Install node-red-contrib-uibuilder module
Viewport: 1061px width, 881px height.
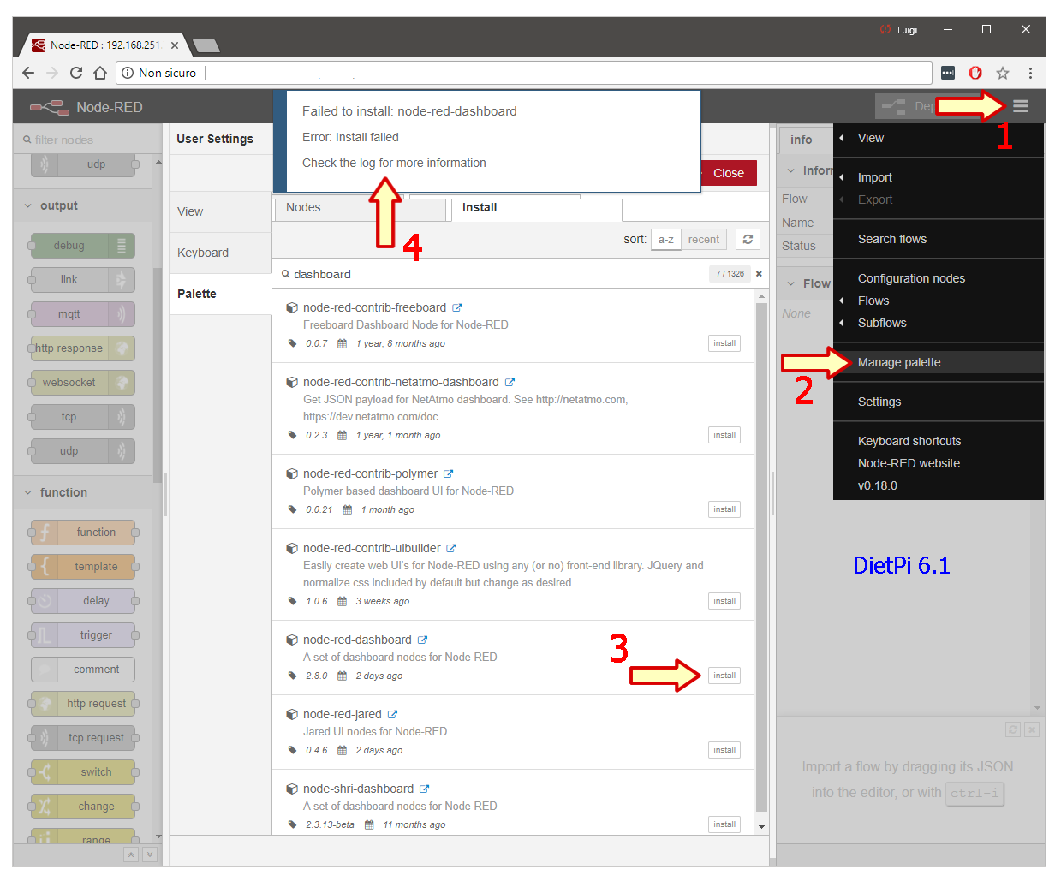(724, 601)
